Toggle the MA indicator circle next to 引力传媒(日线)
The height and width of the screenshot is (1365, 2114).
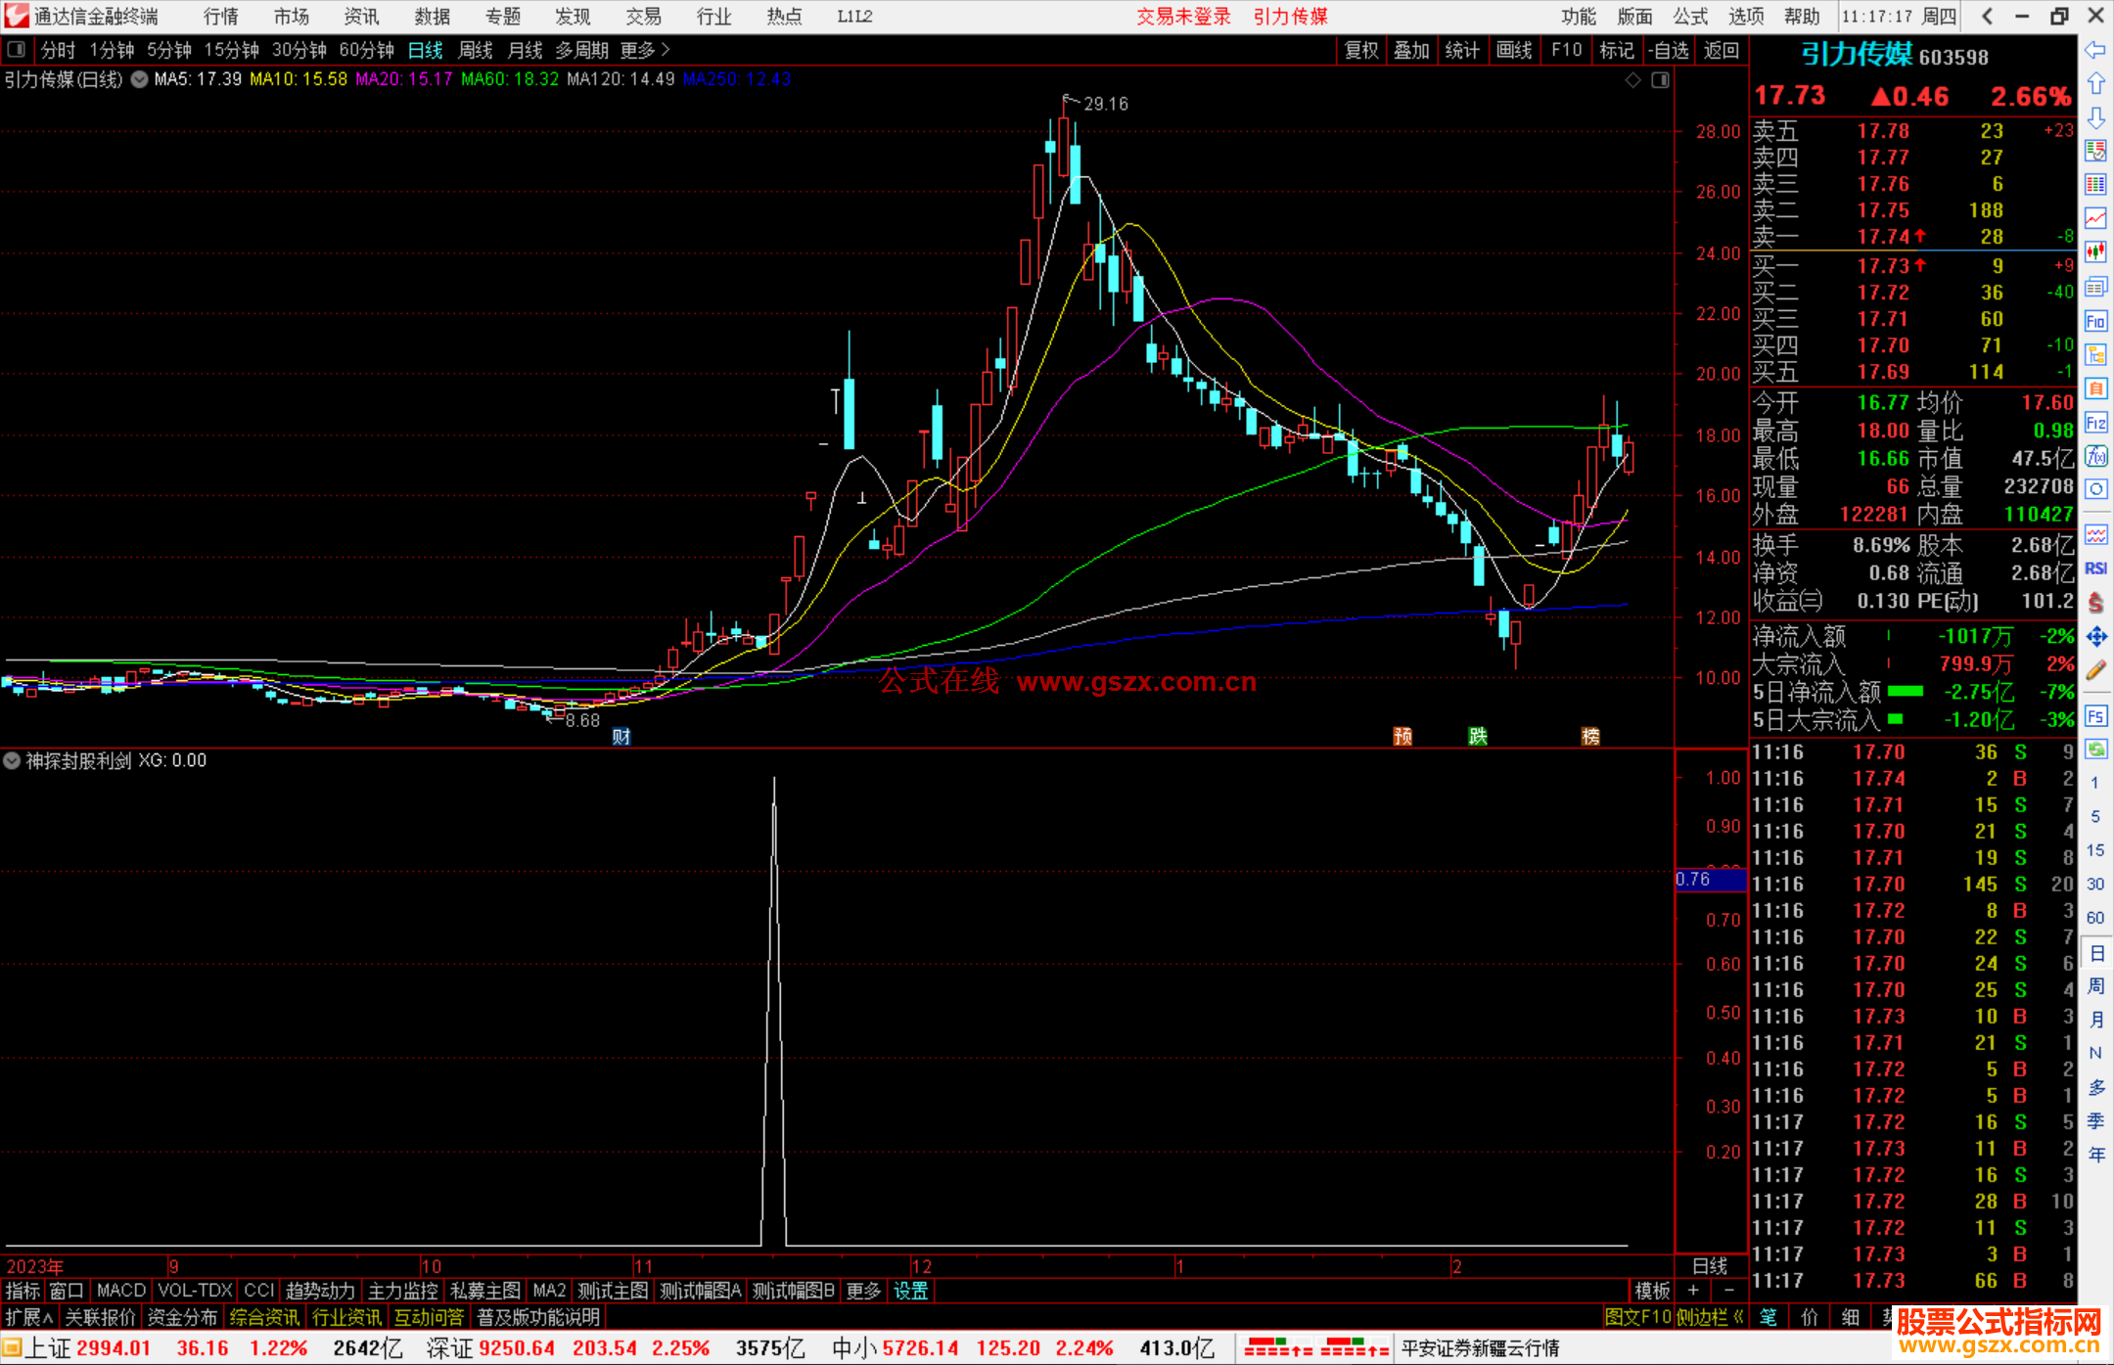pyautogui.click(x=140, y=79)
